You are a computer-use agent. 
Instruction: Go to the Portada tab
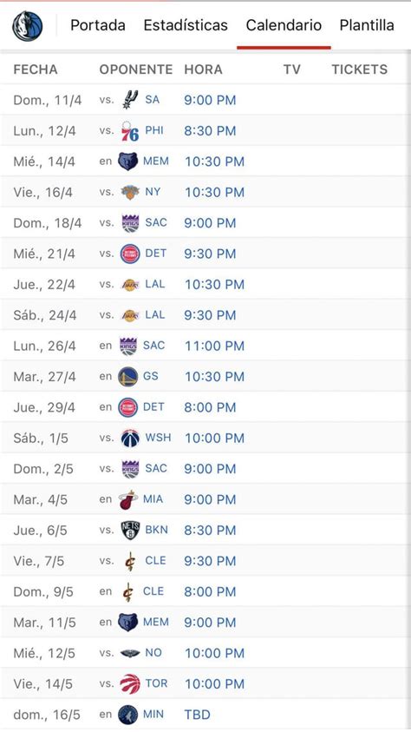(98, 25)
